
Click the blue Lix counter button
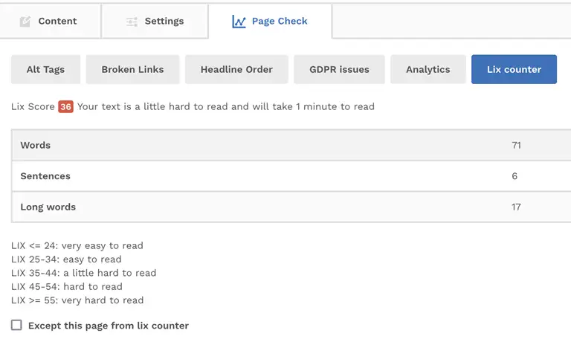click(x=514, y=70)
